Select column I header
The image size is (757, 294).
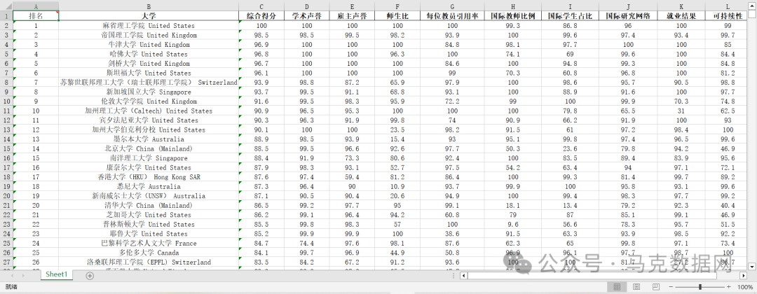570,6
